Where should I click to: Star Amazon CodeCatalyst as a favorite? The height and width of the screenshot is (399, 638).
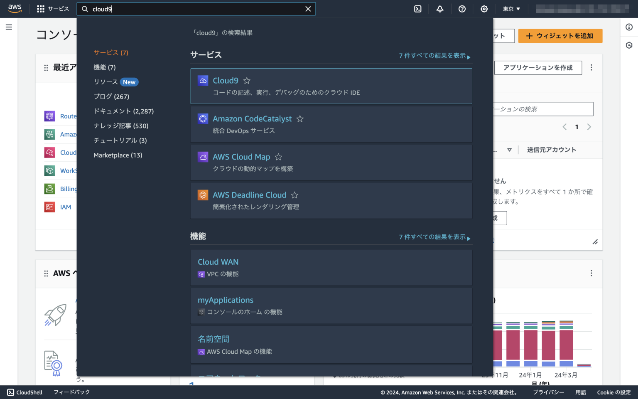(300, 119)
